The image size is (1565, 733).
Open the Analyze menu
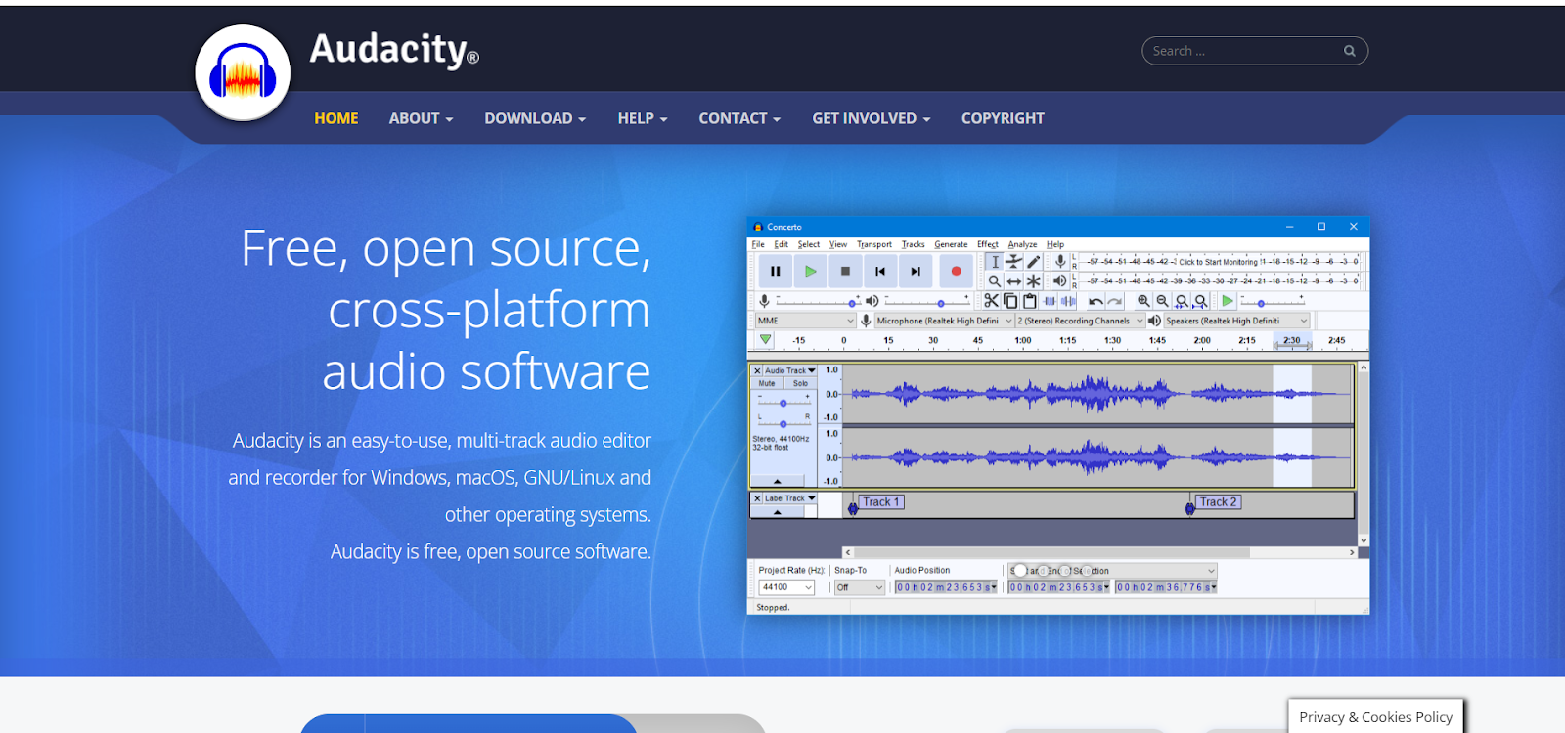(1022, 244)
